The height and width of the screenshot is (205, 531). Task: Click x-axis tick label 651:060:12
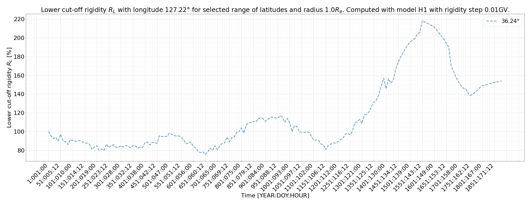(192, 176)
